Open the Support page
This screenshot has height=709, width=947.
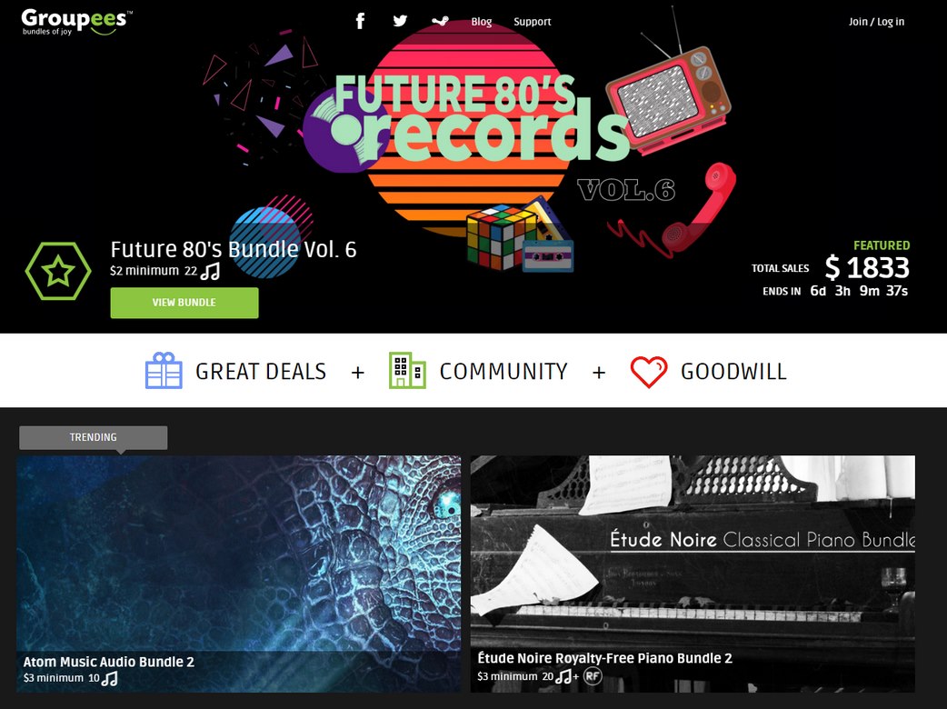(x=532, y=22)
